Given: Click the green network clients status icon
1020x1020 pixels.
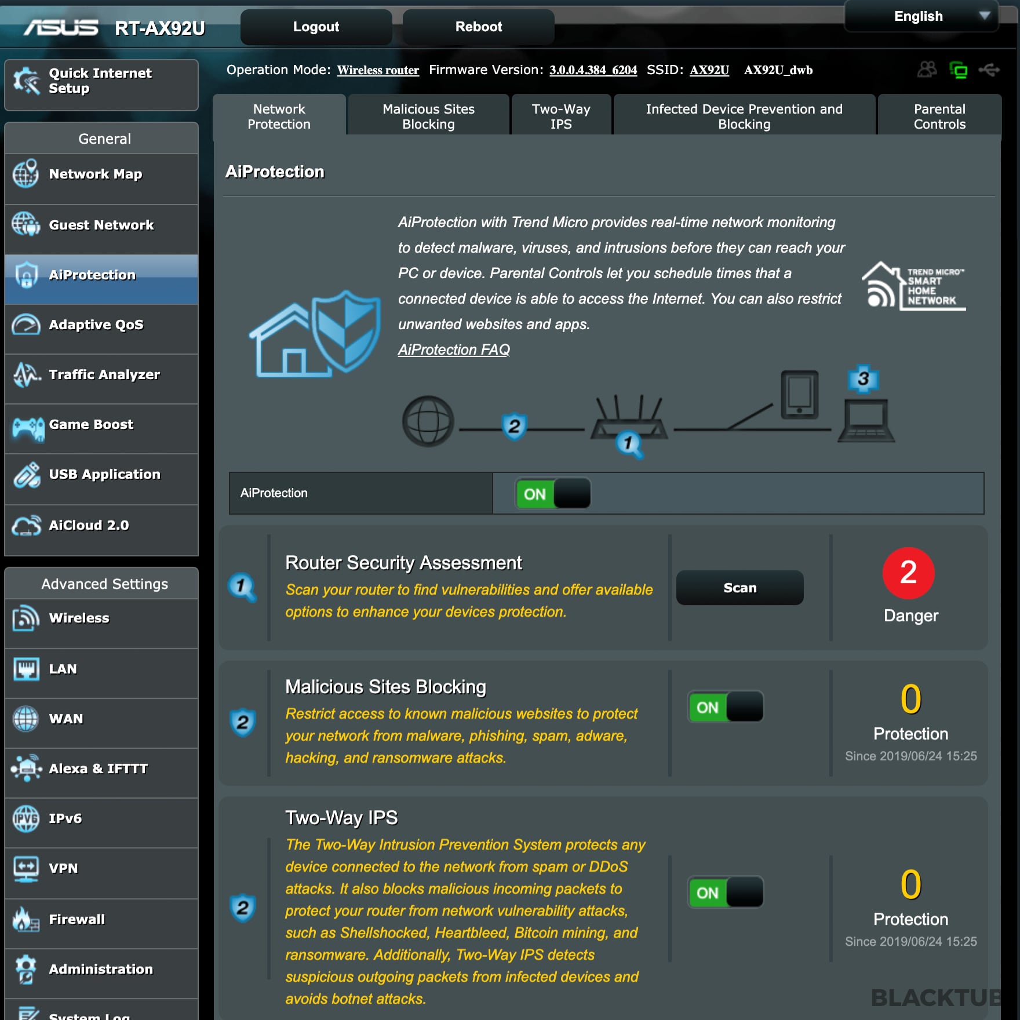Looking at the screenshot, I should (959, 70).
